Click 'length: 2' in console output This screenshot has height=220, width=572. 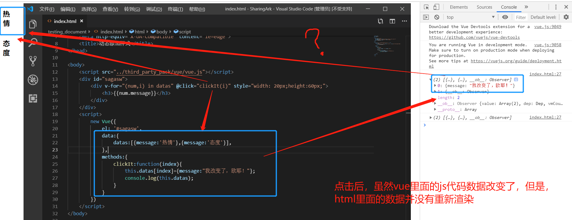click(x=448, y=97)
